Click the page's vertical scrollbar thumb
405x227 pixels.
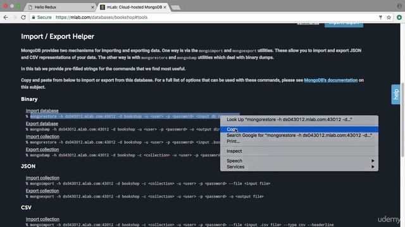pyautogui.click(x=402, y=119)
